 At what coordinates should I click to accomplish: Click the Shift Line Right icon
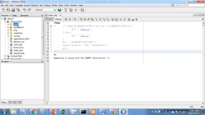[116, 19]
